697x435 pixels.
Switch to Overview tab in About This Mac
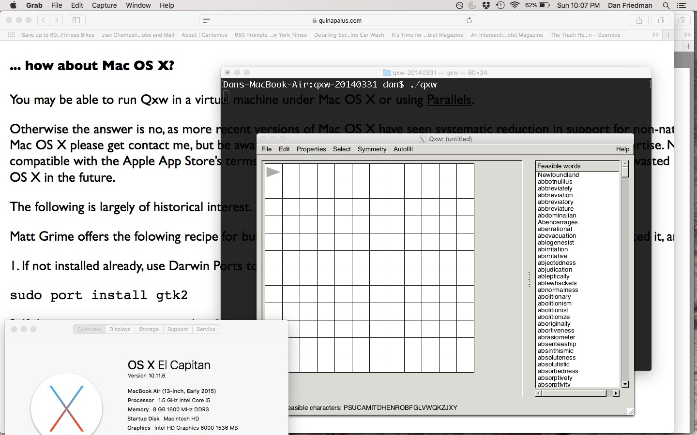point(89,329)
